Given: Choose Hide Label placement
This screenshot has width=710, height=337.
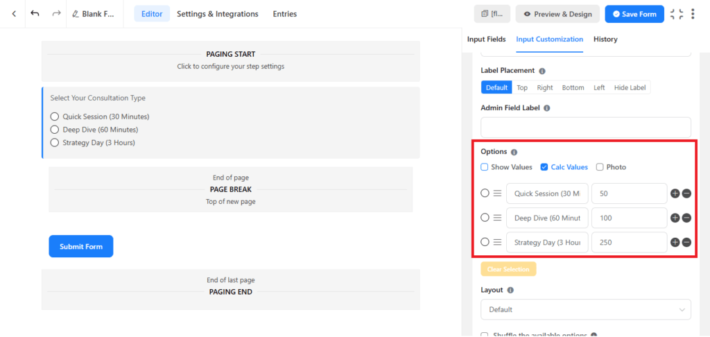Looking at the screenshot, I should [x=630, y=87].
